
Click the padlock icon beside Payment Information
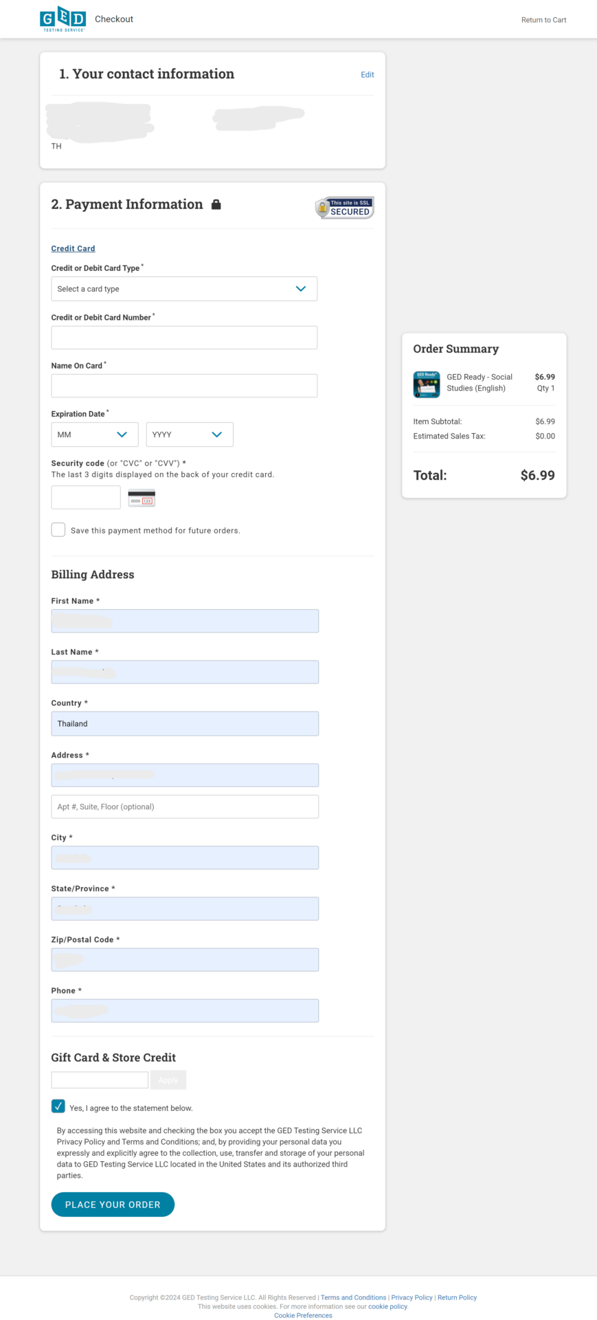216,204
